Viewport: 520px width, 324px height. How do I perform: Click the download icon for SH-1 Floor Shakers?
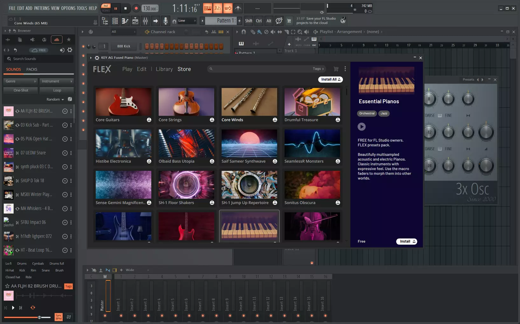click(212, 203)
